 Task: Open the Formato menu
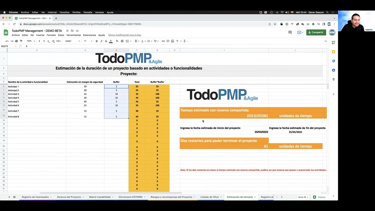coord(51,35)
